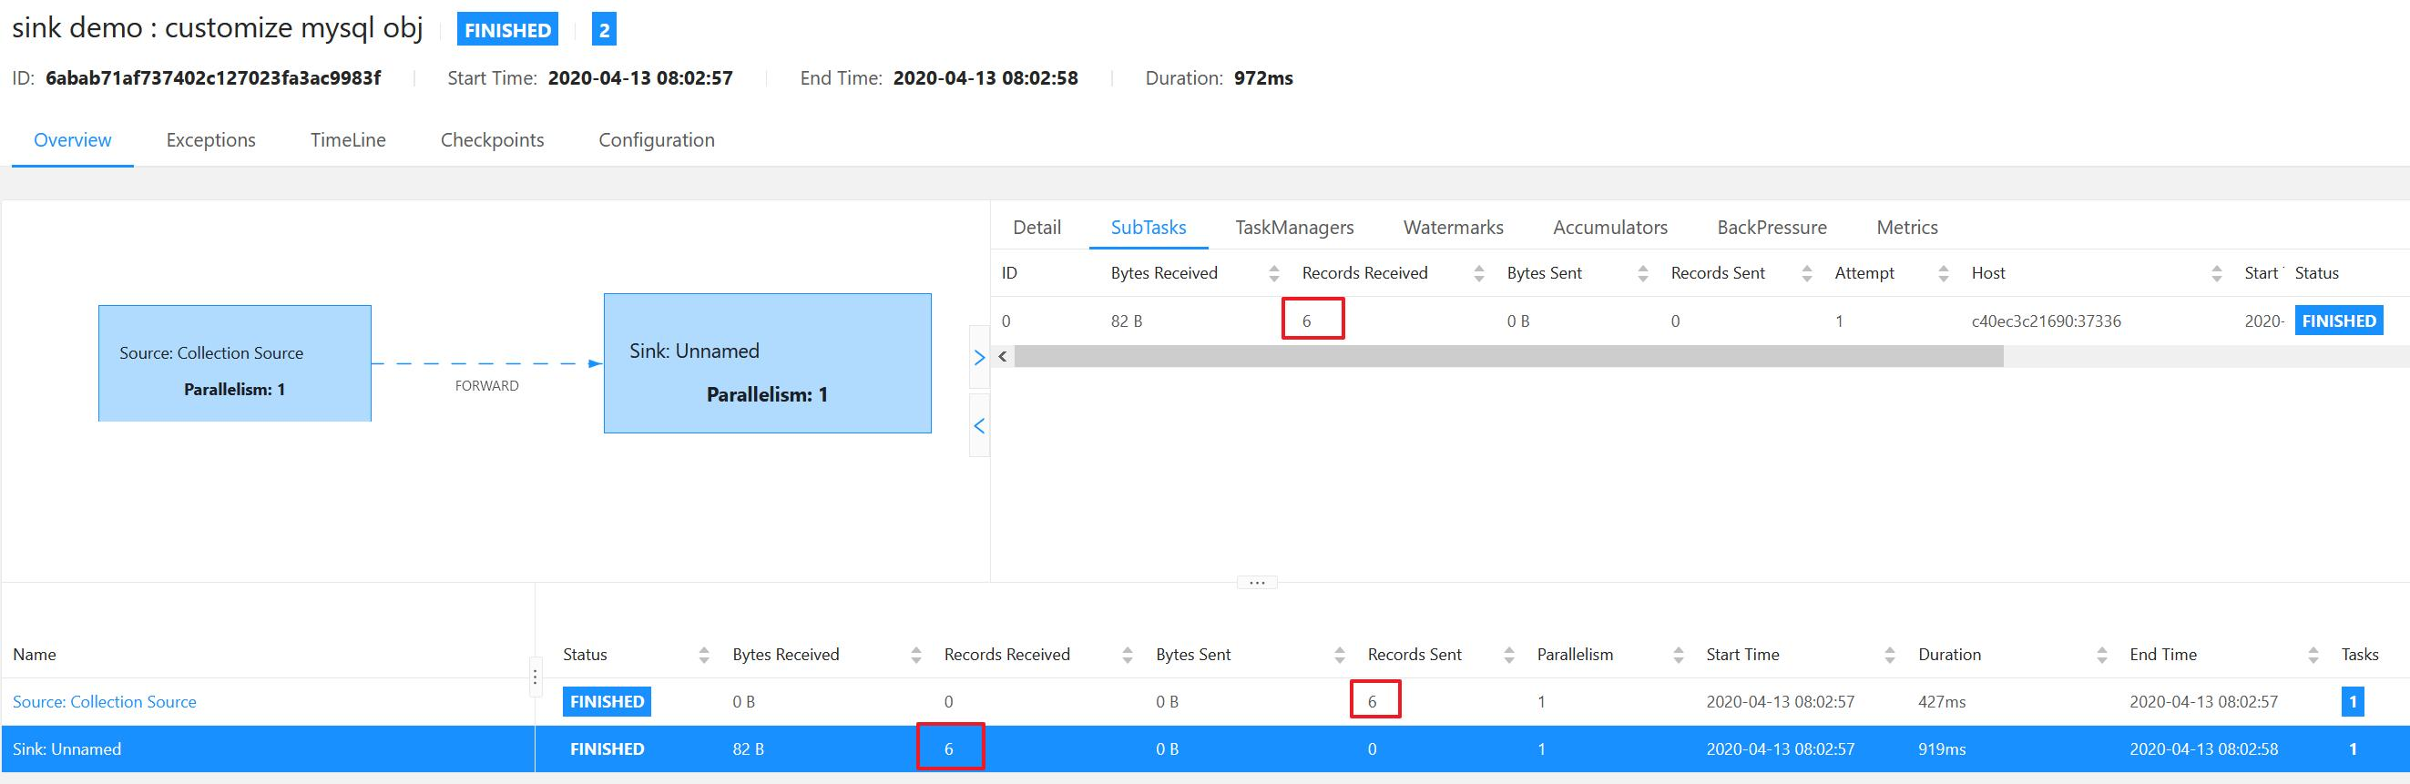The image size is (2410, 784).
Task: Click the 82 B value in subtask row
Action: click(x=1127, y=321)
